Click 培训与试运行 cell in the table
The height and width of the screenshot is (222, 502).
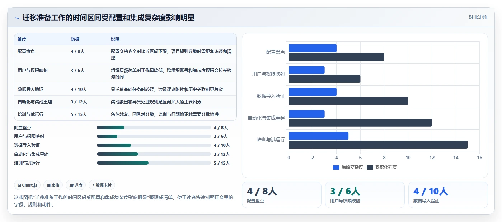point(31,115)
